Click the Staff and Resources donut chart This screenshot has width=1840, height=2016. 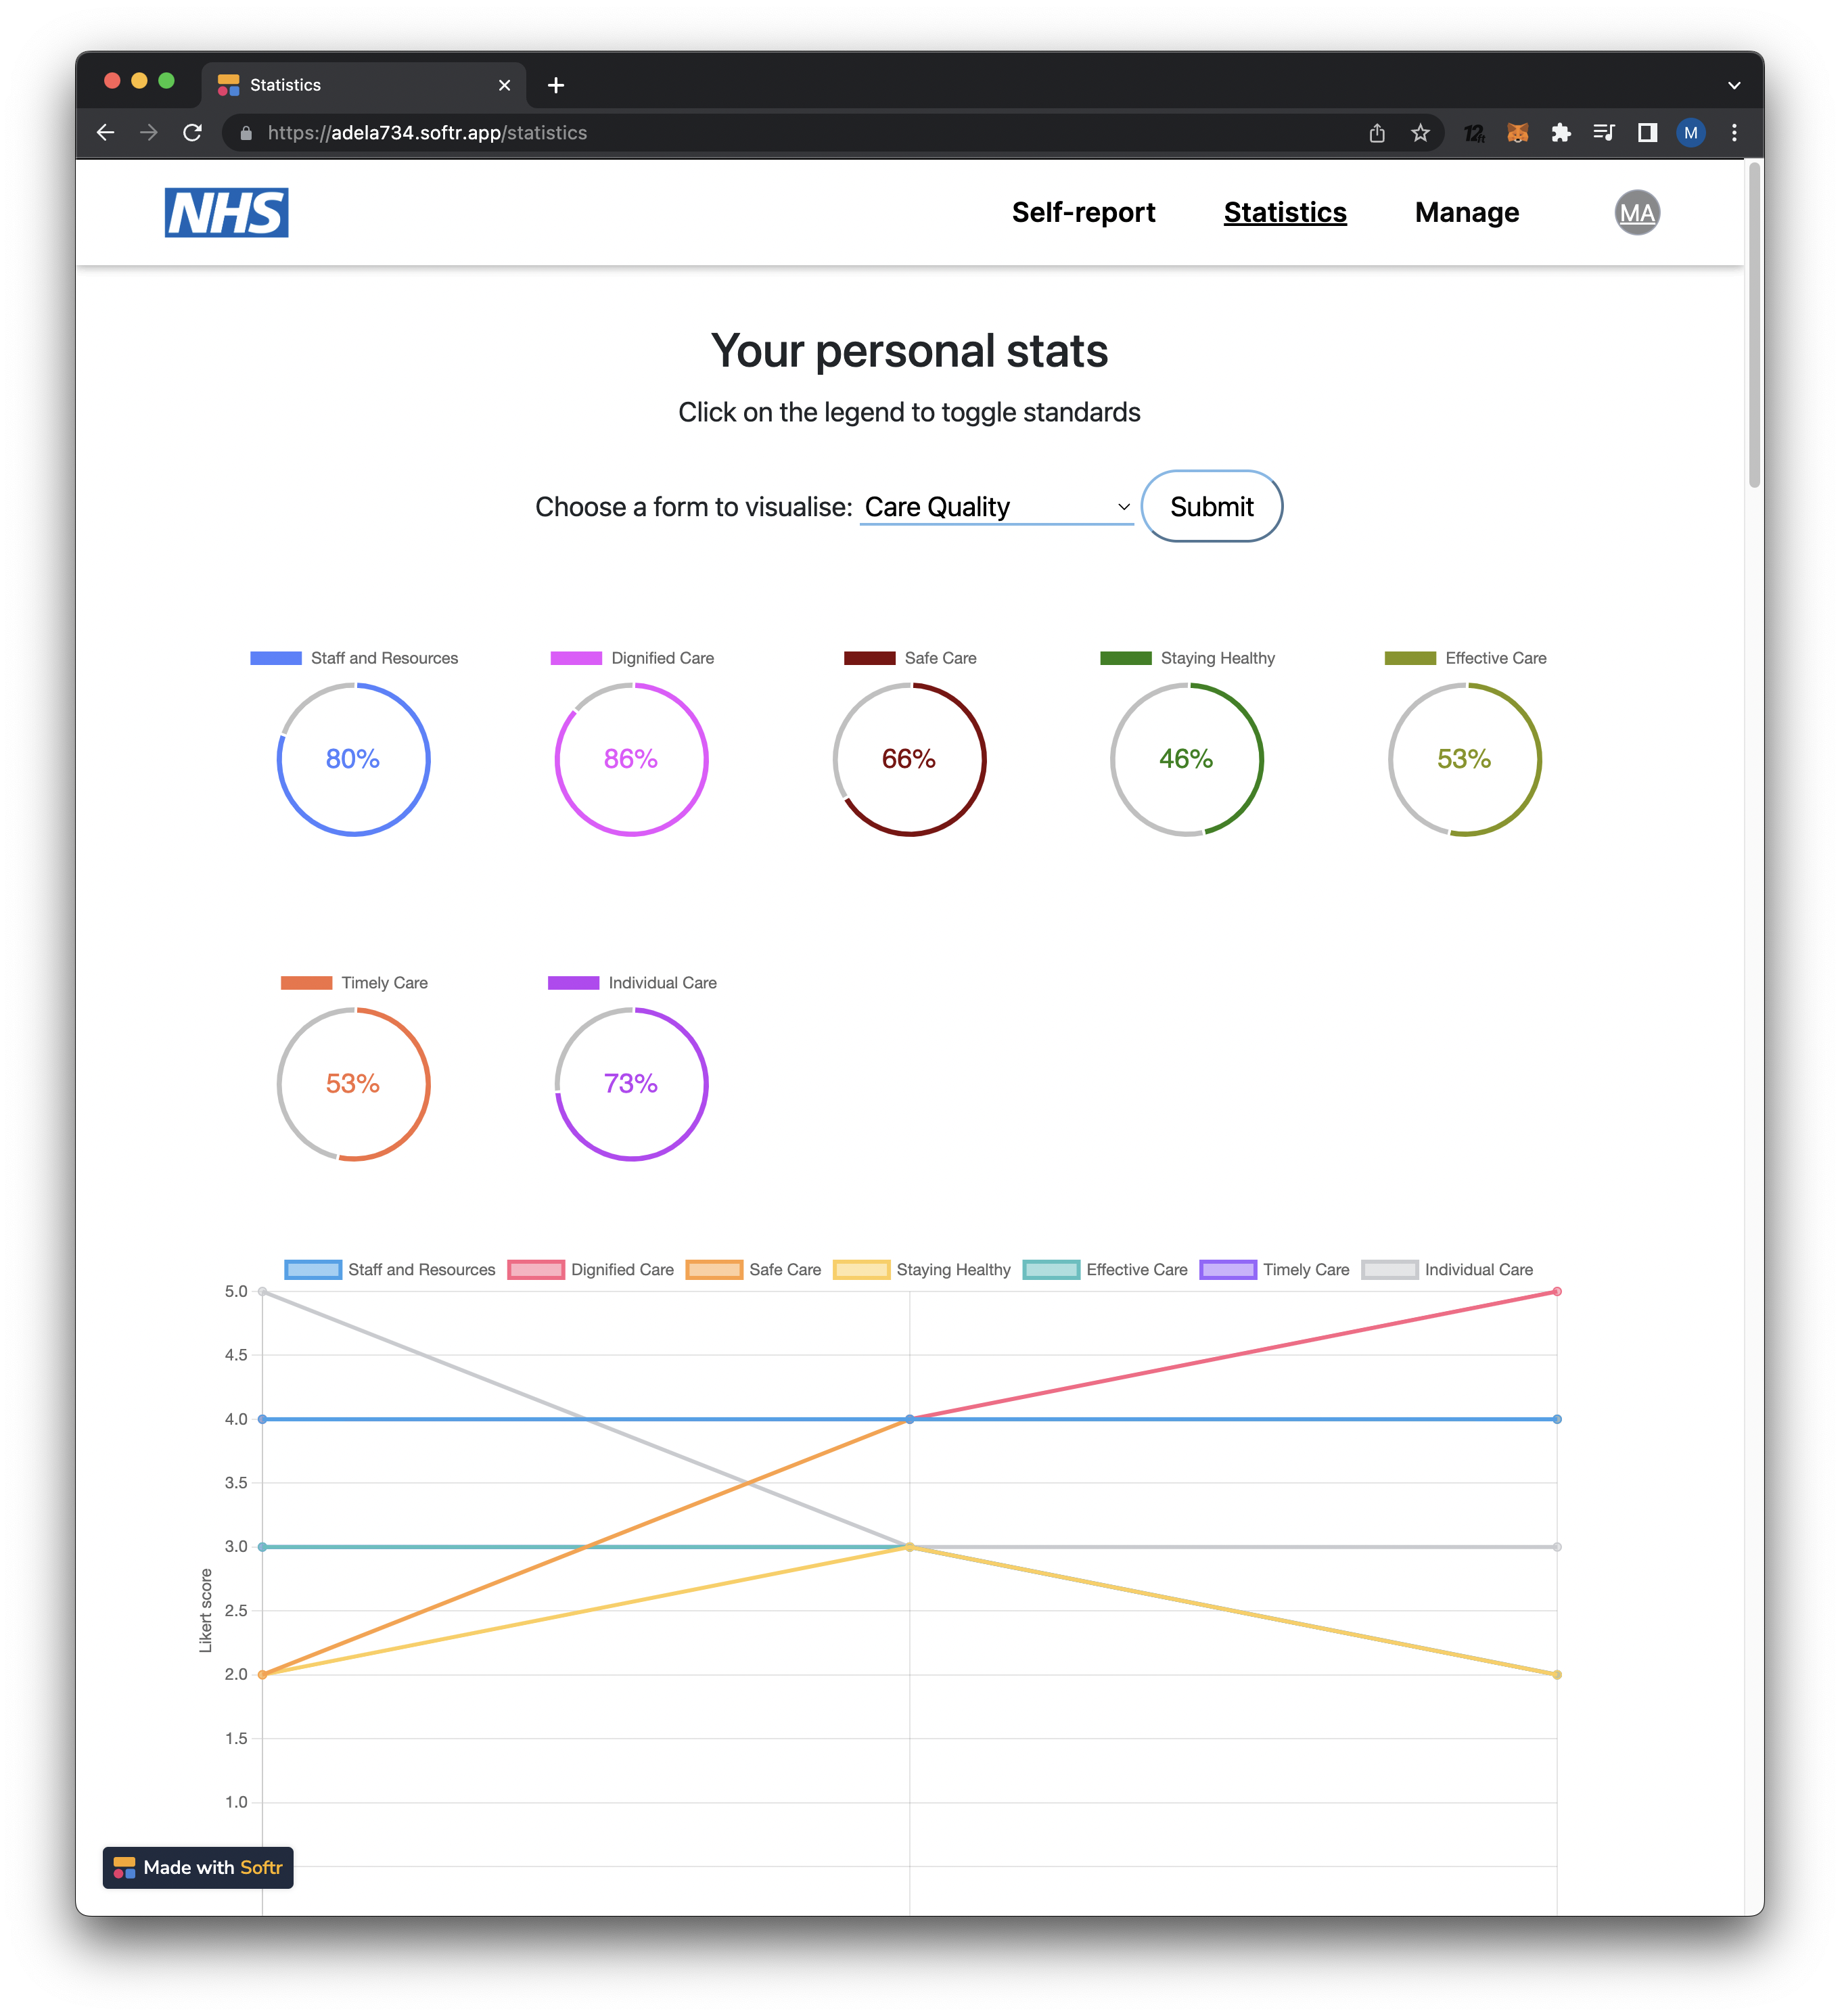tap(354, 758)
